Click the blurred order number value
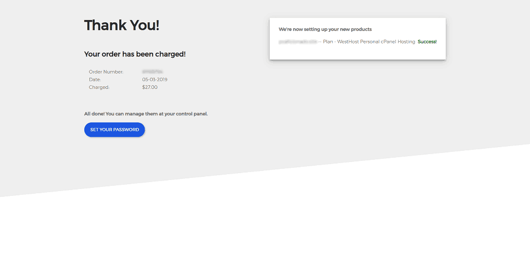The width and height of the screenshot is (530, 261). (x=153, y=71)
